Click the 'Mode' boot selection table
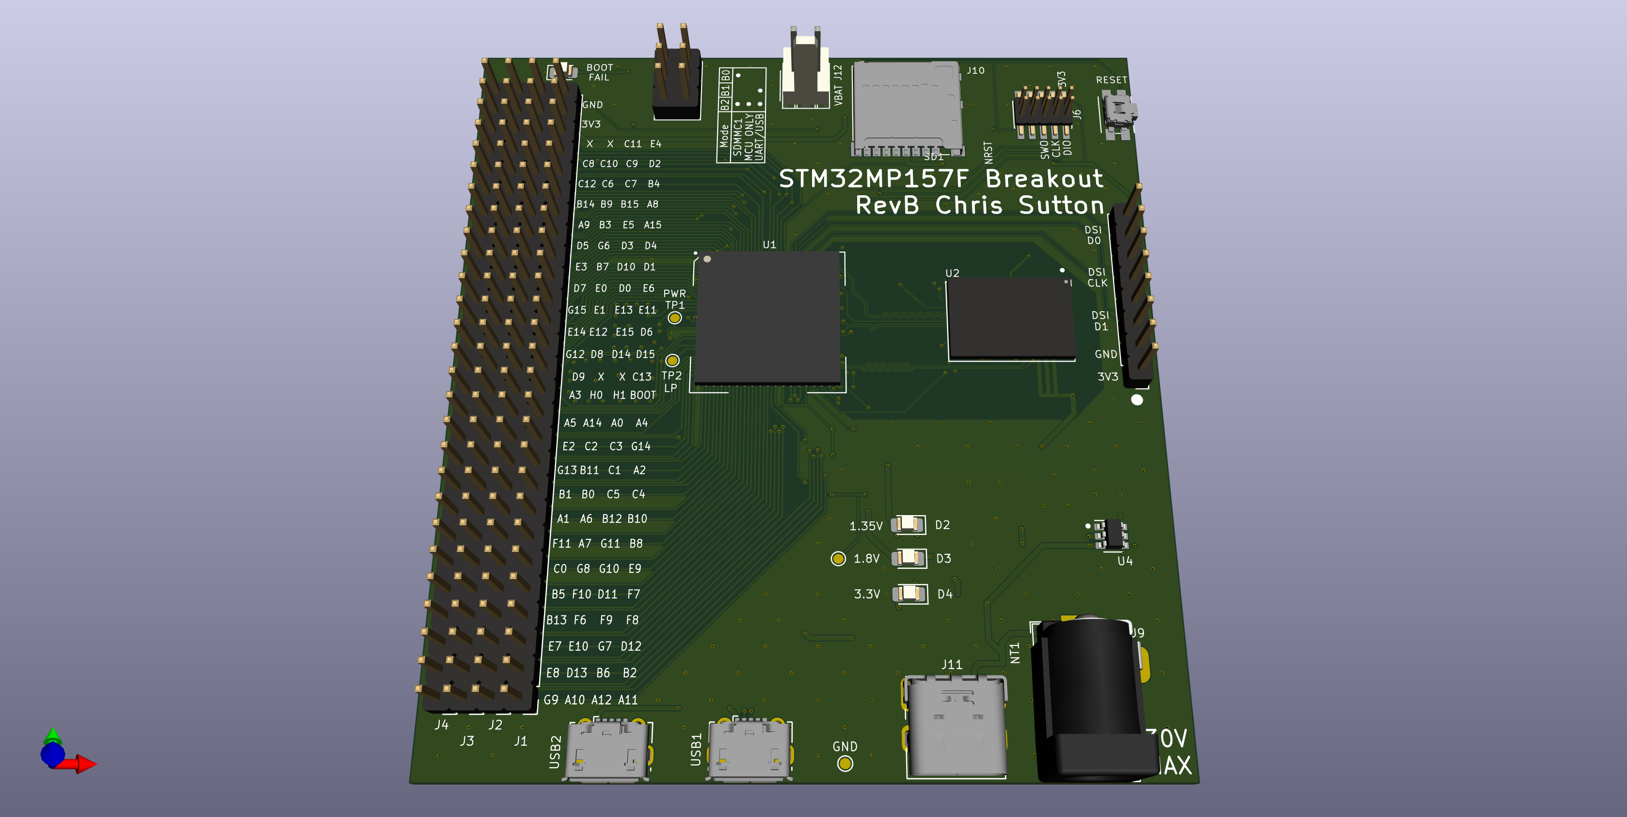Image resolution: width=1627 pixels, height=817 pixels. pyautogui.click(x=741, y=115)
